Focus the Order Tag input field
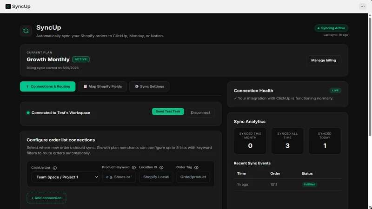 click(x=193, y=177)
